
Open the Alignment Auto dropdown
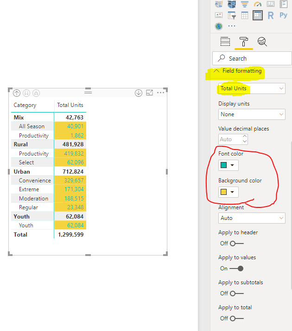point(252,218)
